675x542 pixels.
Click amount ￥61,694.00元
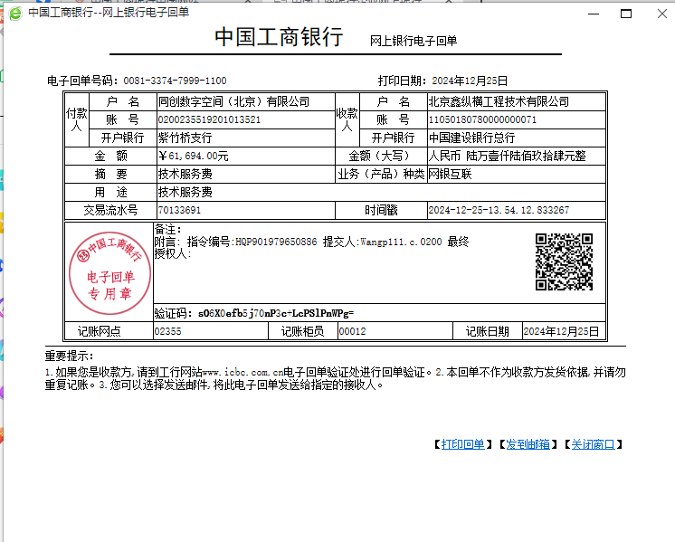coord(194,156)
